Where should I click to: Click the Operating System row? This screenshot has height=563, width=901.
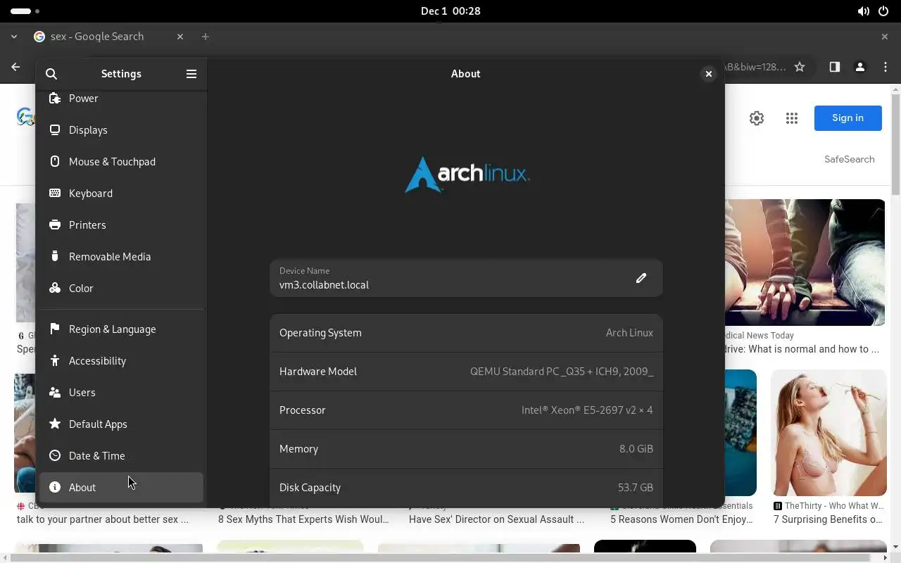466,333
